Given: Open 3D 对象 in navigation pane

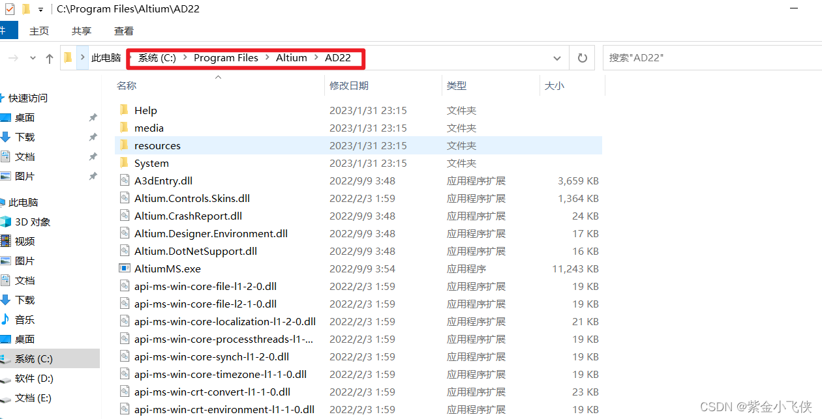Looking at the screenshot, I should pos(32,222).
